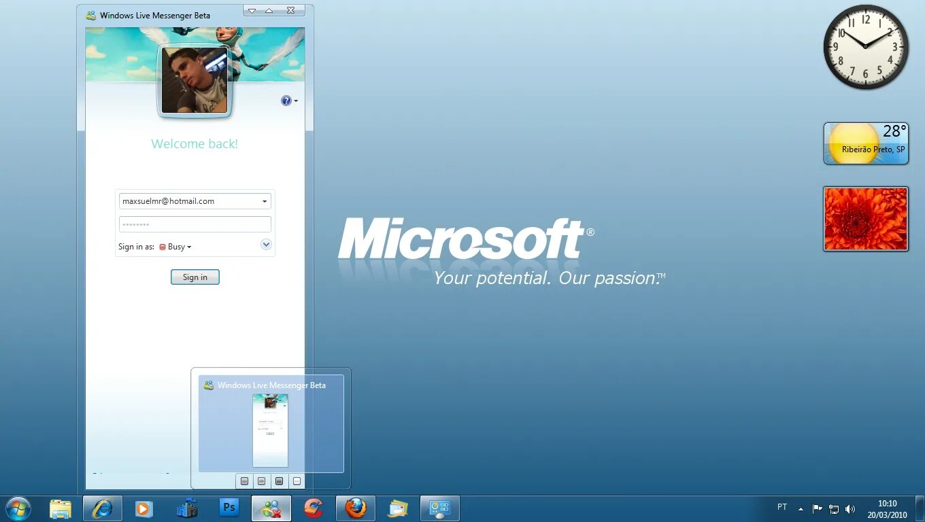Image resolution: width=925 pixels, height=522 pixels.
Task: Click the orange flower slideshow gadget
Action: tap(866, 219)
